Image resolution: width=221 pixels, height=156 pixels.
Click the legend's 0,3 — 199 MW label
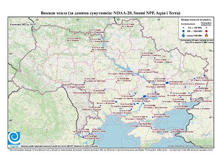coord(195,28)
